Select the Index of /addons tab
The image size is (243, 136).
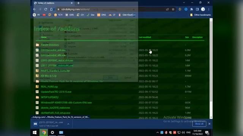[54, 3]
